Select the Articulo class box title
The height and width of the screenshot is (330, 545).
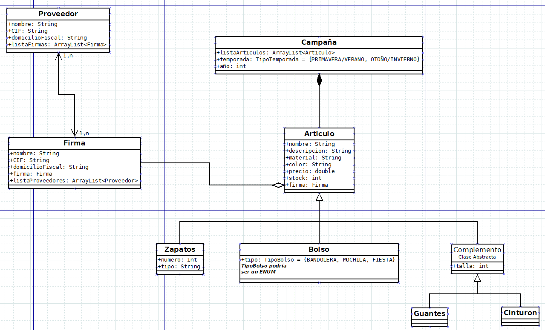(319, 134)
